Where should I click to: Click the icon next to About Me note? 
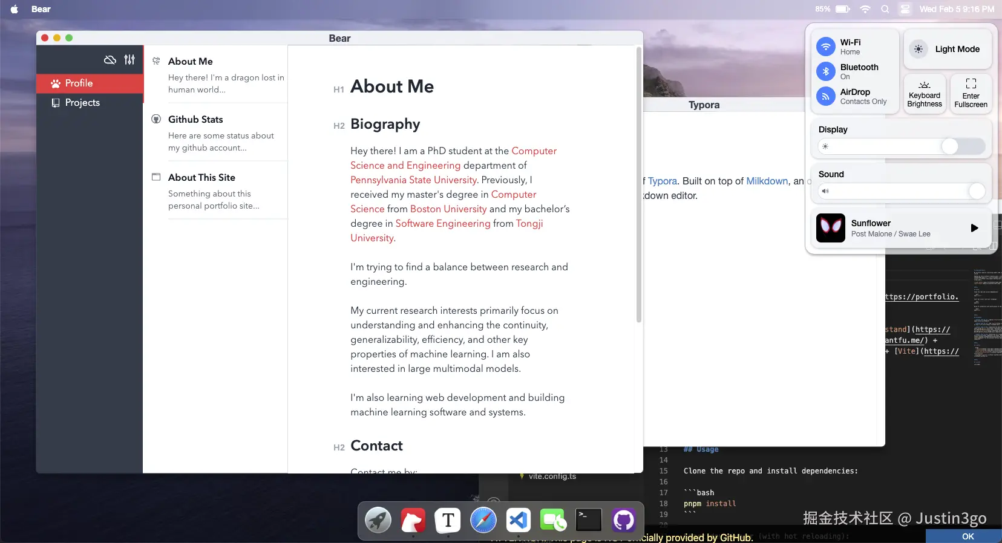tap(156, 61)
